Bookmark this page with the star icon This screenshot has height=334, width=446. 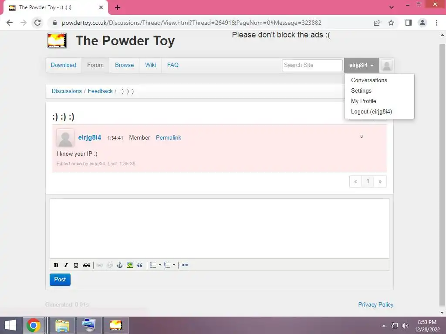391,23
